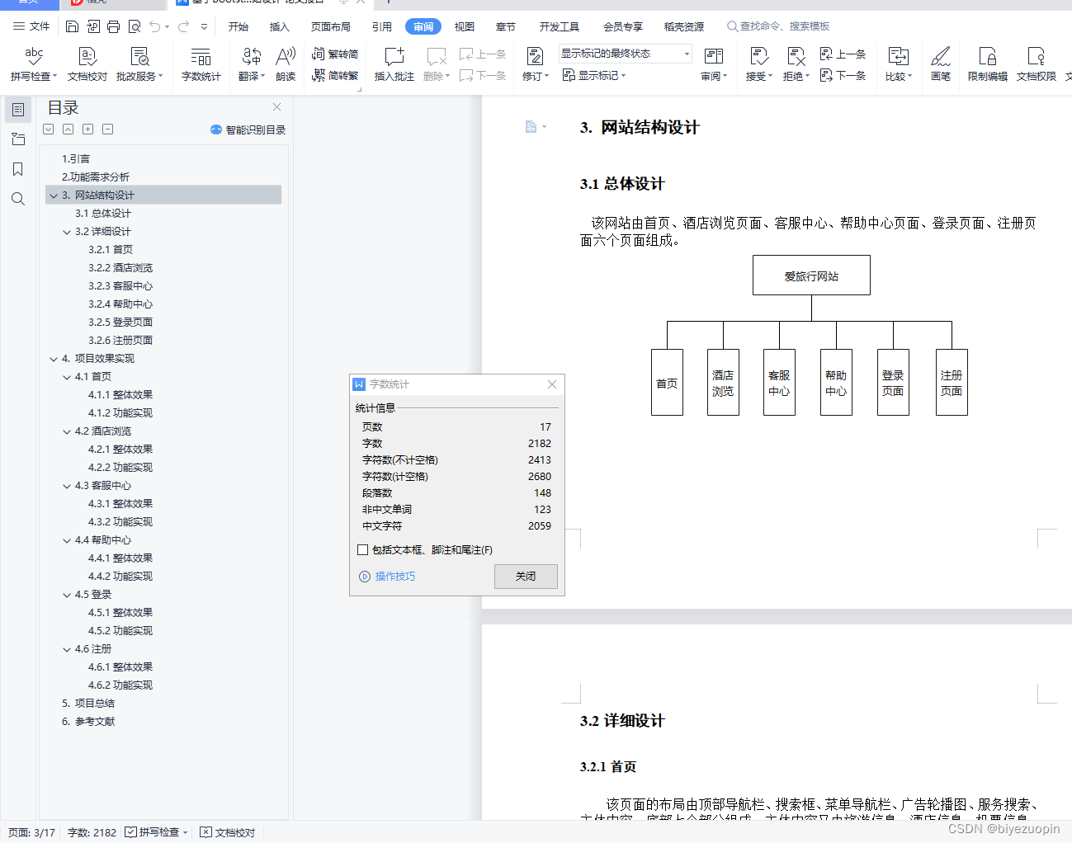This screenshot has height=843, width=1072.
Task: Toggle track changes (修订)
Action: pos(535,64)
